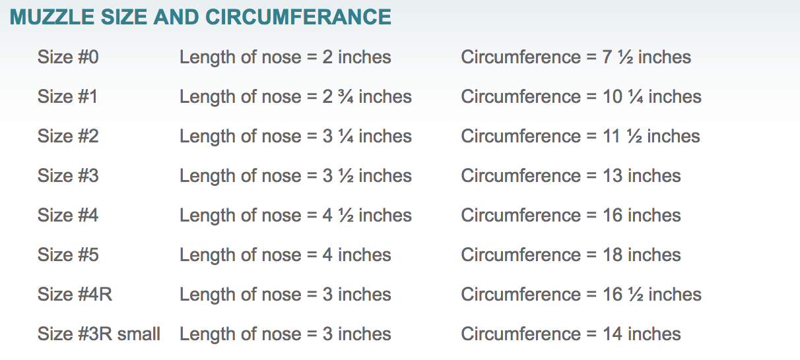
Task: Click the Size #2 row label
Action: click(68, 136)
